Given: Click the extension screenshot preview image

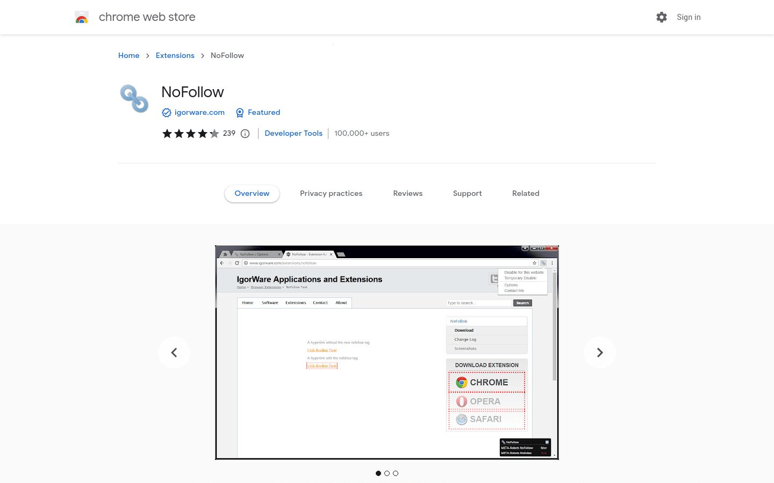Looking at the screenshot, I should click(386, 352).
